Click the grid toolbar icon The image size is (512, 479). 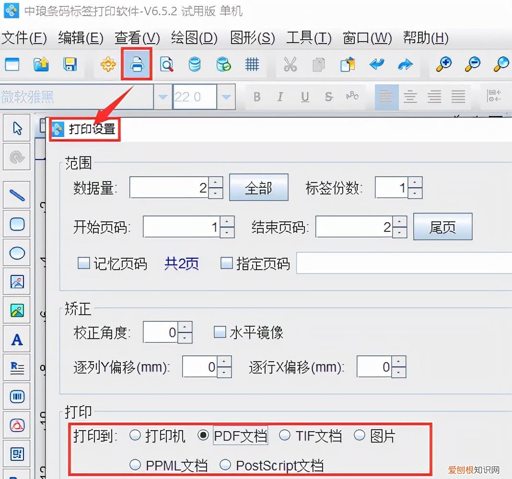(x=252, y=65)
